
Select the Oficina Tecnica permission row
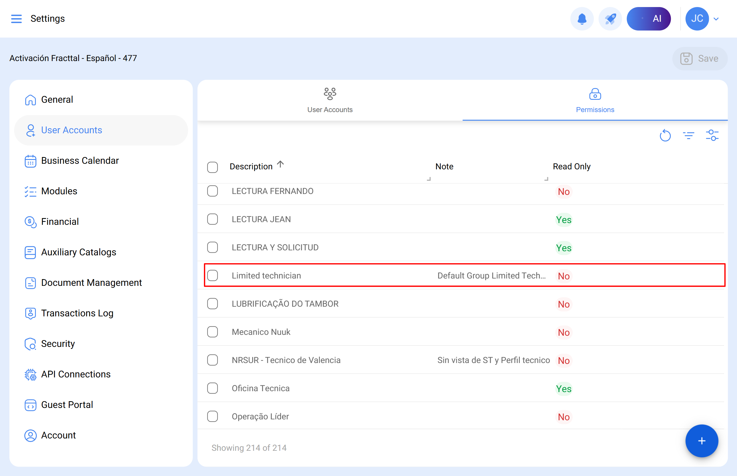click(x=260, y=388)
